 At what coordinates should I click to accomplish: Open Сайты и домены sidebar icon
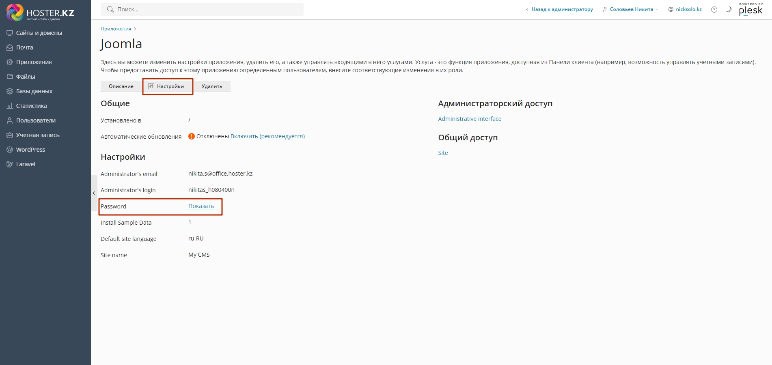(x=10, y=33)
